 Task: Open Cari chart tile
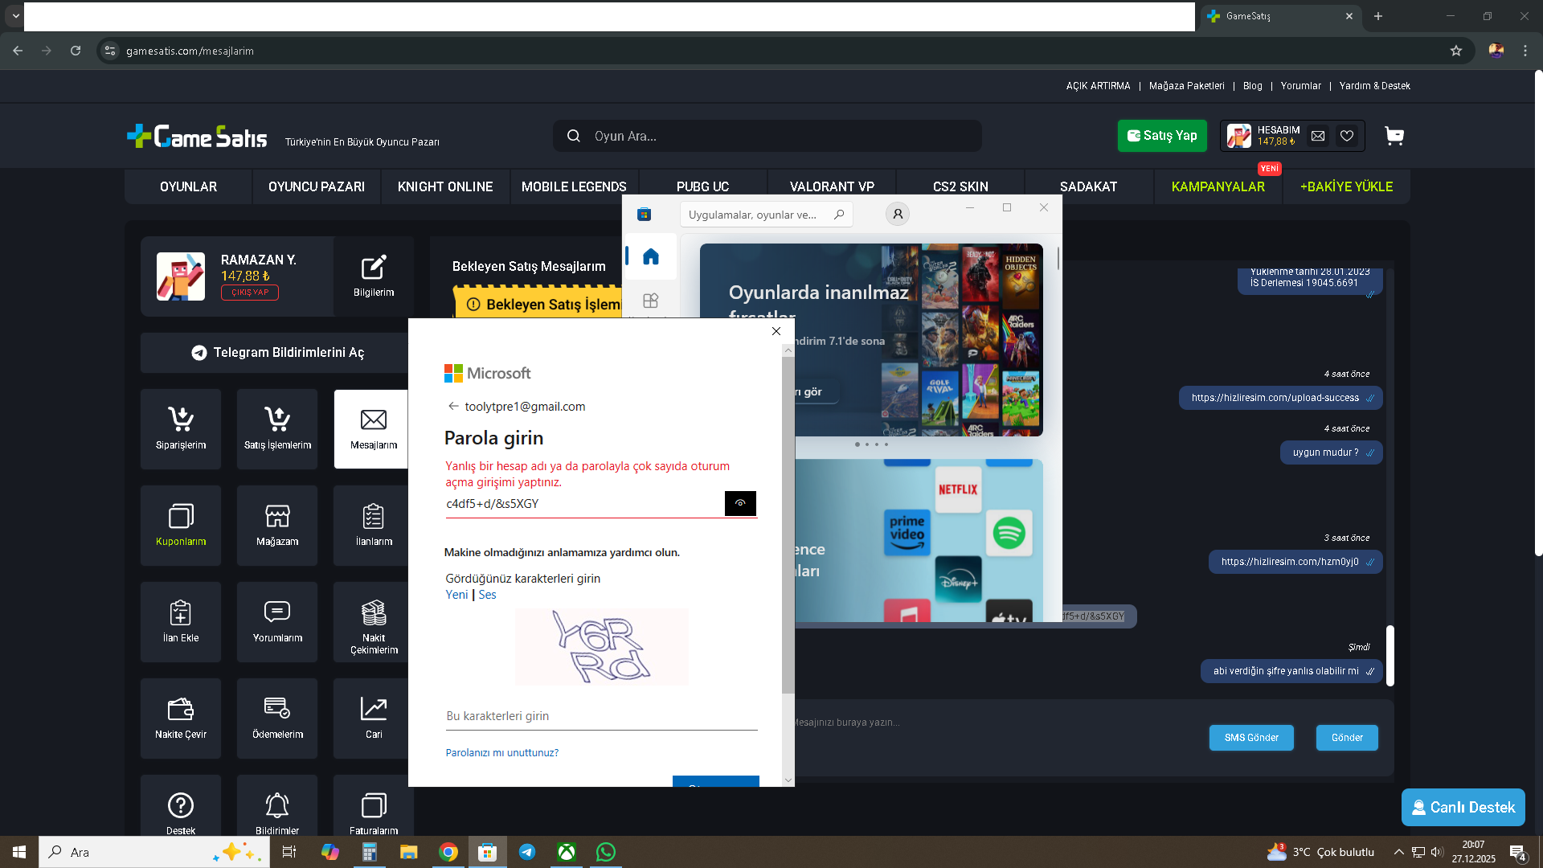coord(371,719)
